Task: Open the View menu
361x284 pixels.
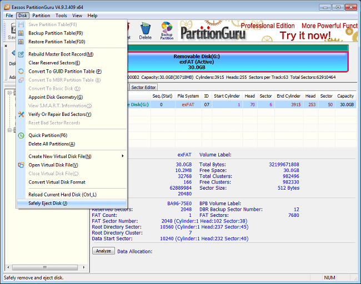Action: [x=77, y=16]
